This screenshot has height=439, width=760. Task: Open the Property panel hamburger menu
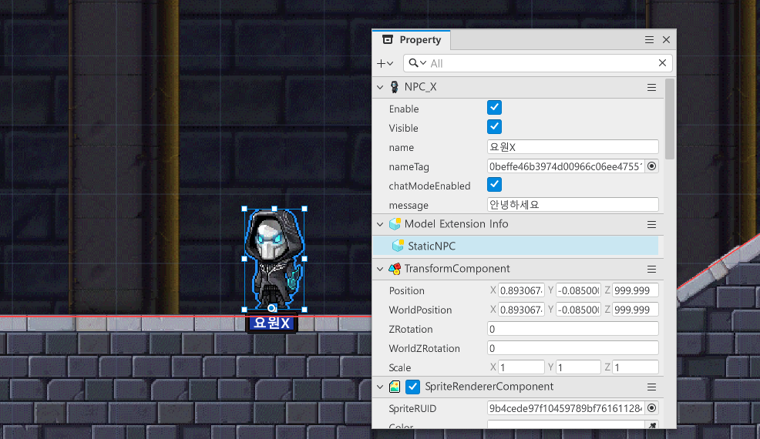(x=649, y=40)
